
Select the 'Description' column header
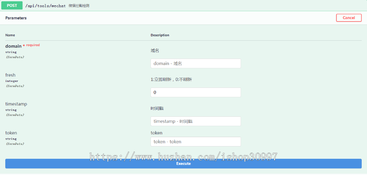point(160,35)
